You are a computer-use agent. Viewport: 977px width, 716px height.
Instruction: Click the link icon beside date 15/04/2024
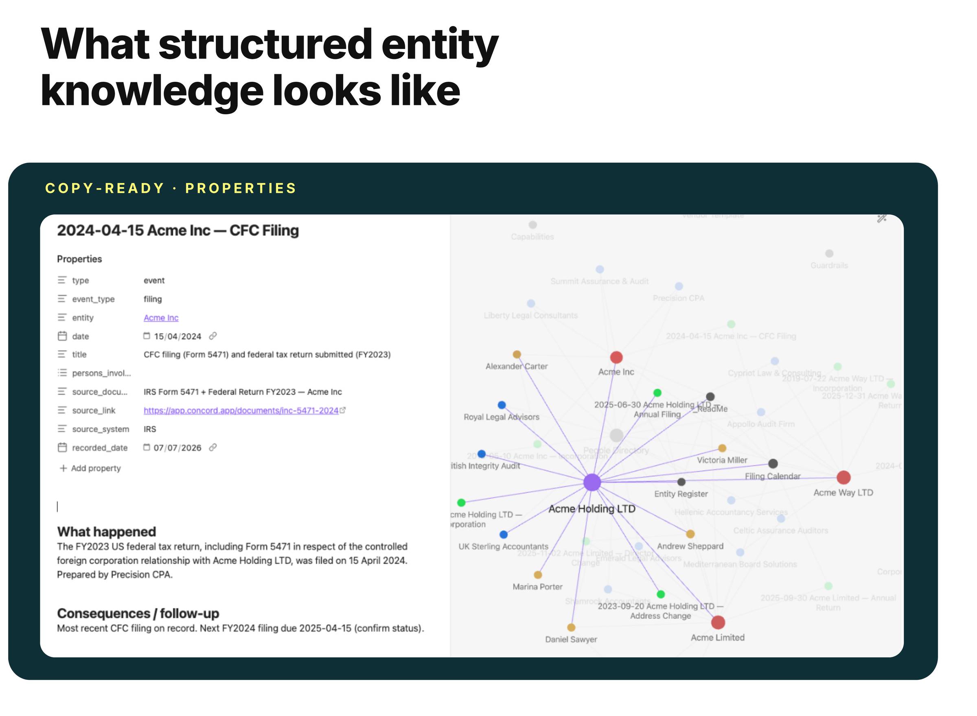coord(212,336)
